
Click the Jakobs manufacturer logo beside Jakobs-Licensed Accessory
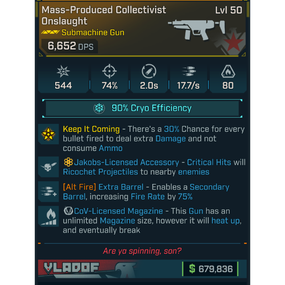pyautogui.click(x=68, y=162)
